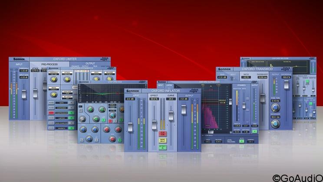Select the OUTPUT section in Oxford Limiter
323x182 pixels.
click(90, 64)
